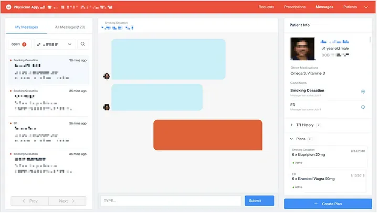Click the search magnifier icon in messages

coord(83,44)
